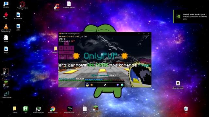Screen dimensions: 209x117
Task: Select the dll file icon on desktop
Action: coord(69,5)
